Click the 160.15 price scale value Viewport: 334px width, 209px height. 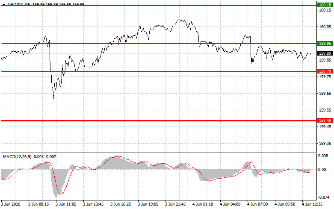325,10
